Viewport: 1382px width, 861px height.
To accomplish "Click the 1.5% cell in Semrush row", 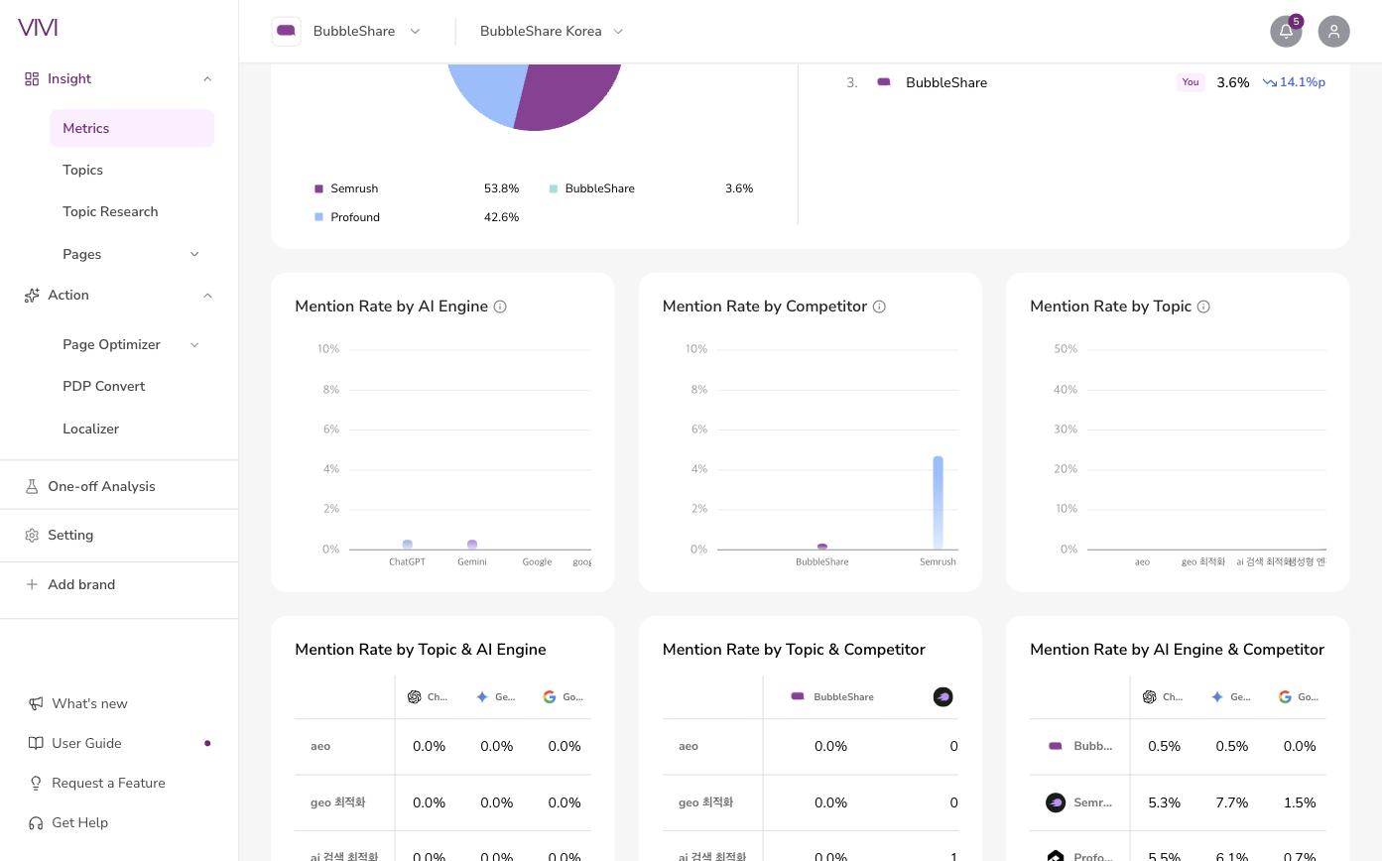I will click(x=1300, y=802).
